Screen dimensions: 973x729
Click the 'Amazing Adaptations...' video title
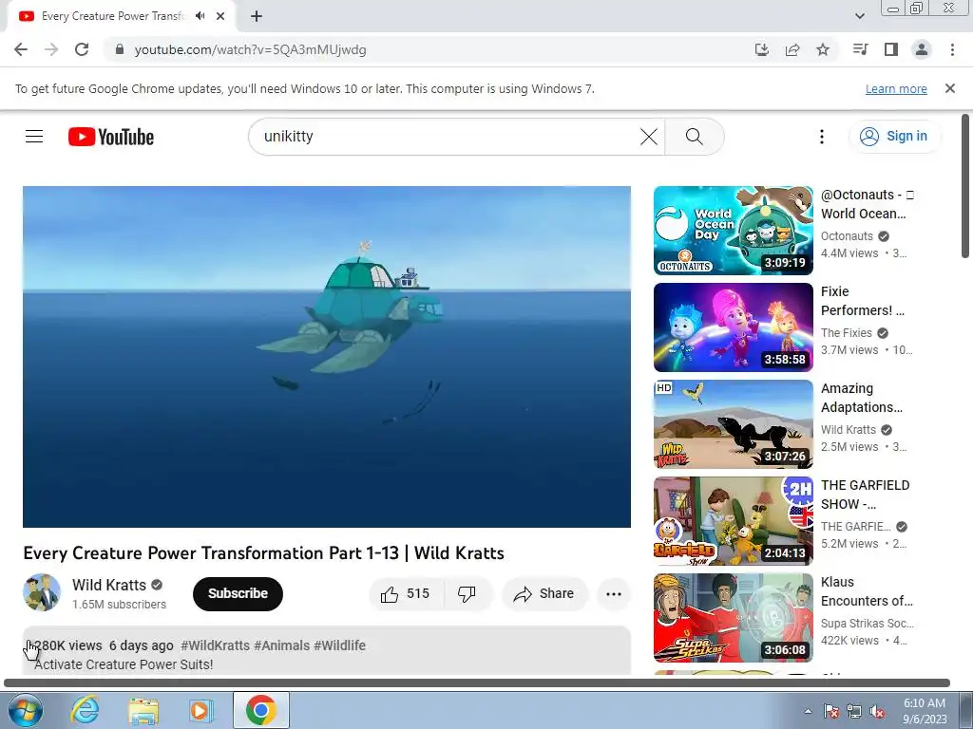tap(862, 398)
